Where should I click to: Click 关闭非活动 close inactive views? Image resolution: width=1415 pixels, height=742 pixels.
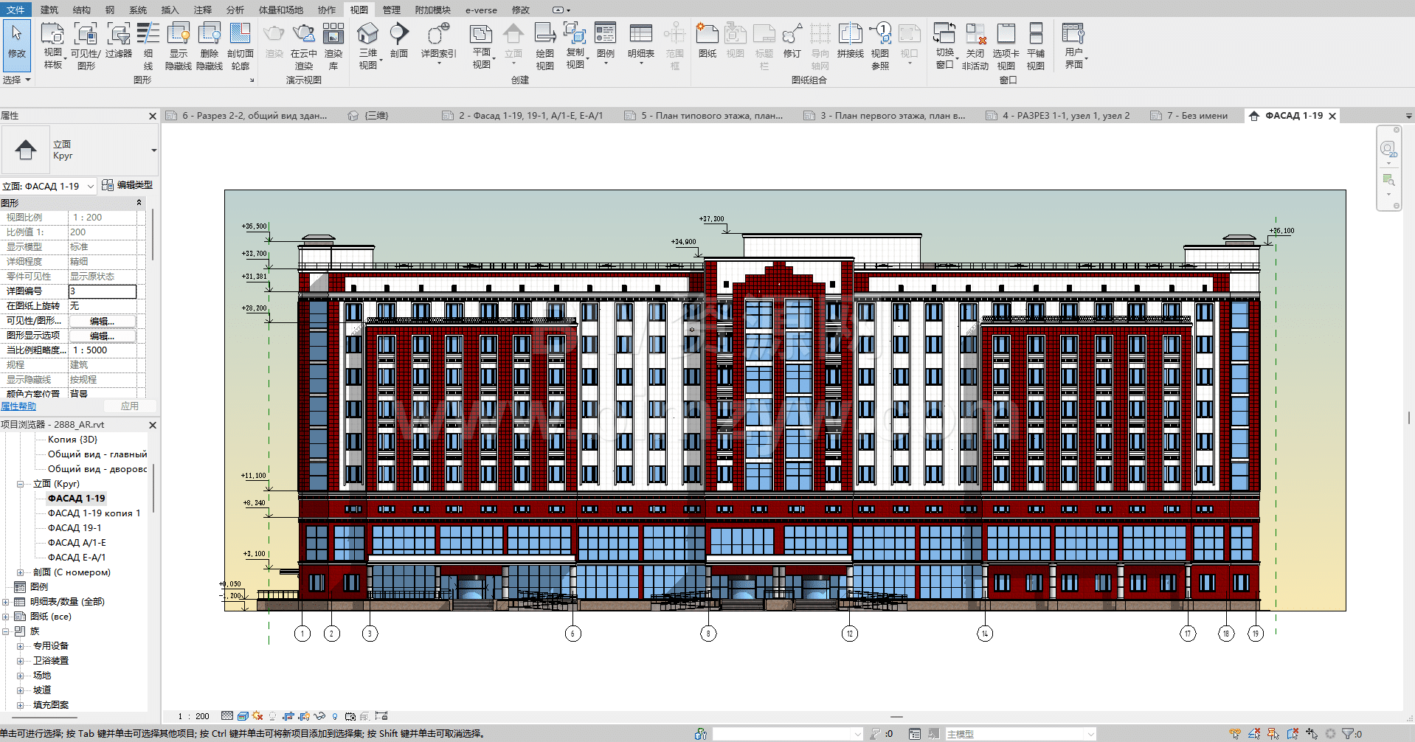point(975,46)
